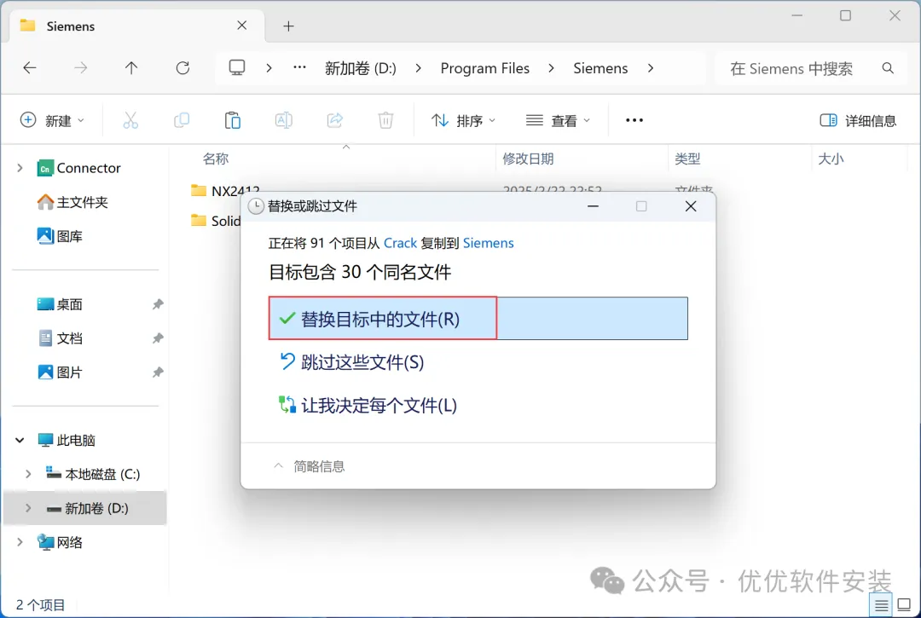Image resolution: width=921 pixels, height=618 pixels.
Task: Sort by 类型 column header
Action: (687, 159)
